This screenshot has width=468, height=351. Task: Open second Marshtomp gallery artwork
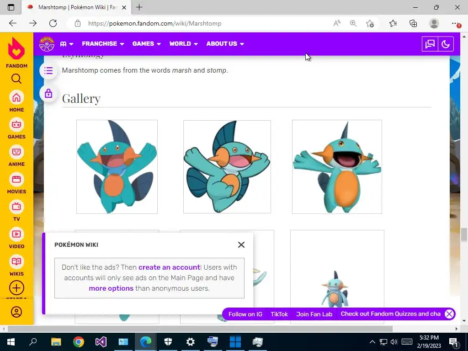(227, 167)
